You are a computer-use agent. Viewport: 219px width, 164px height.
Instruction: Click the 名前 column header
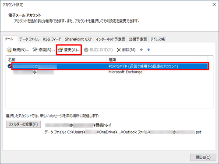click(57, 59)
